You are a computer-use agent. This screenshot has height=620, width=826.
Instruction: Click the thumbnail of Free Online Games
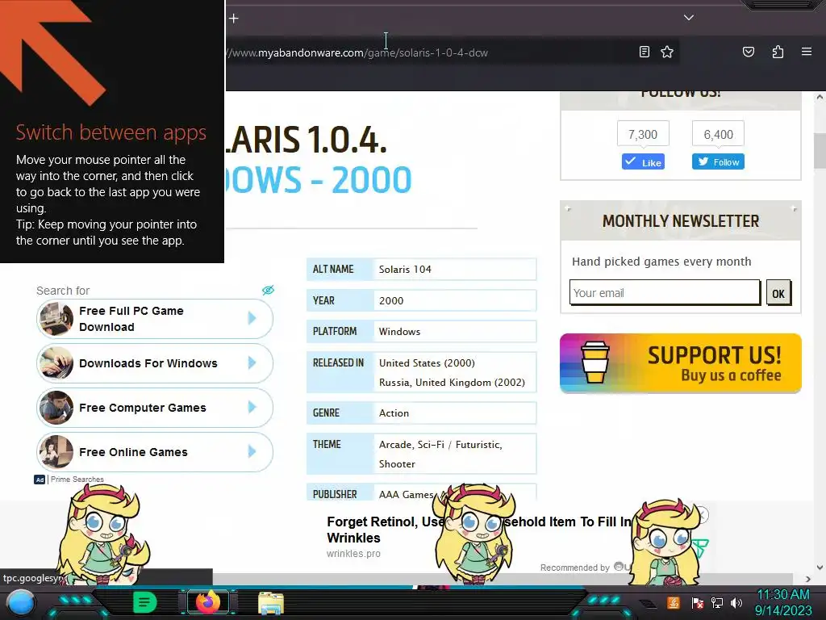tap(56, 452)
